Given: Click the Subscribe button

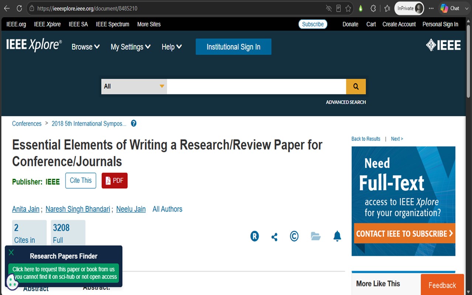Looking at the screenshot, I should [313, 24].
